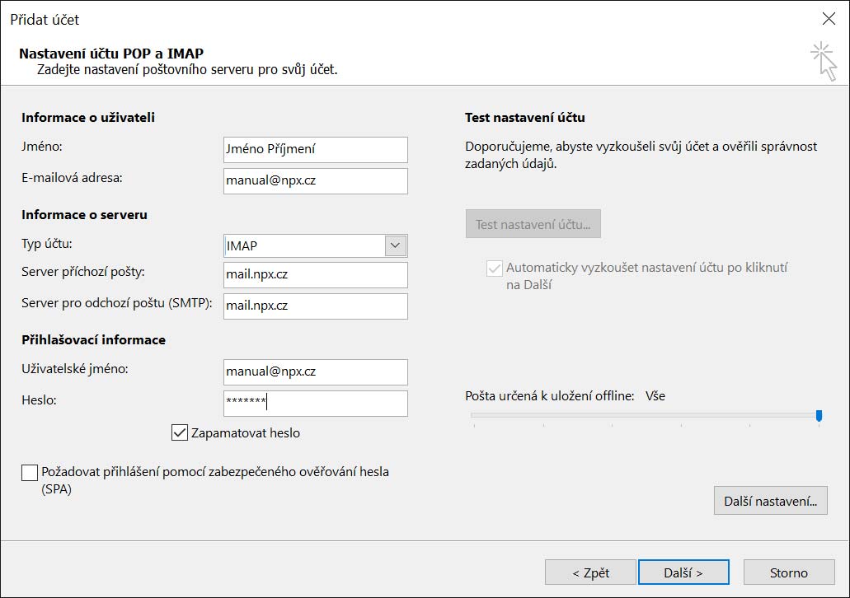Click the Uživatelské jméno field
This screenshot has width=850, height=598.
click(x=315, y=372)
